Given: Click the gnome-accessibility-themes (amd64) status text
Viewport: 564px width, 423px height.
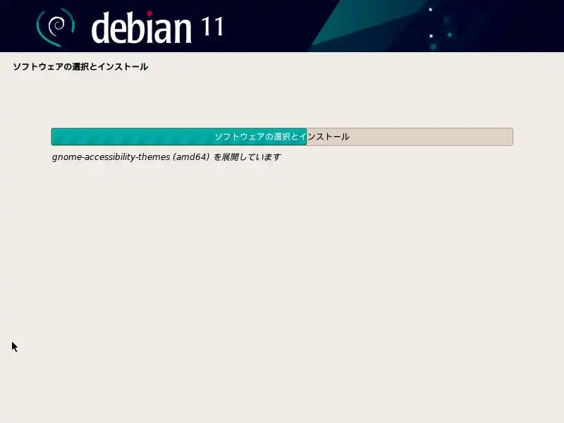Looking at the screenshot, I should click(166, 157).
